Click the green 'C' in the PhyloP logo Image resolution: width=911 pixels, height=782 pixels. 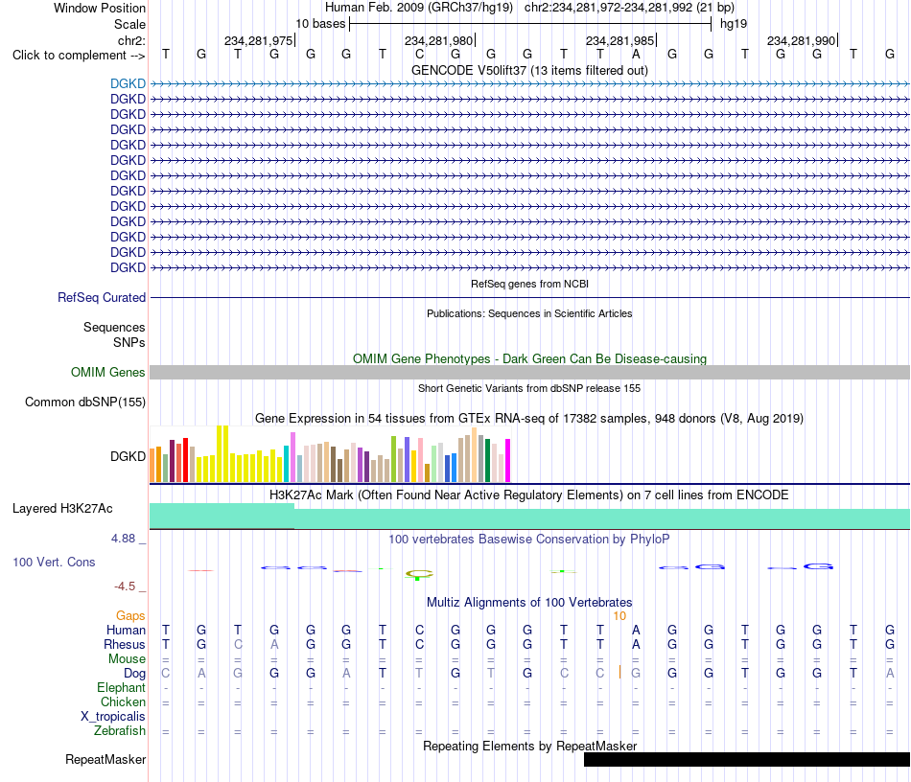click(419, 575)
